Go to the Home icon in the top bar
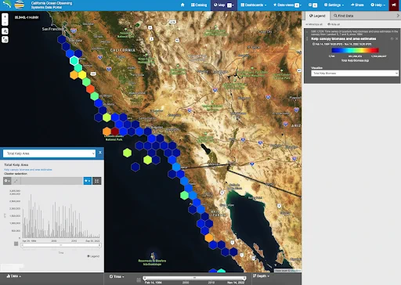 click(182, 5)
